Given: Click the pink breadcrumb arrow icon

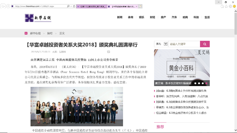Looking at the screenshot, I should (26, 33).
